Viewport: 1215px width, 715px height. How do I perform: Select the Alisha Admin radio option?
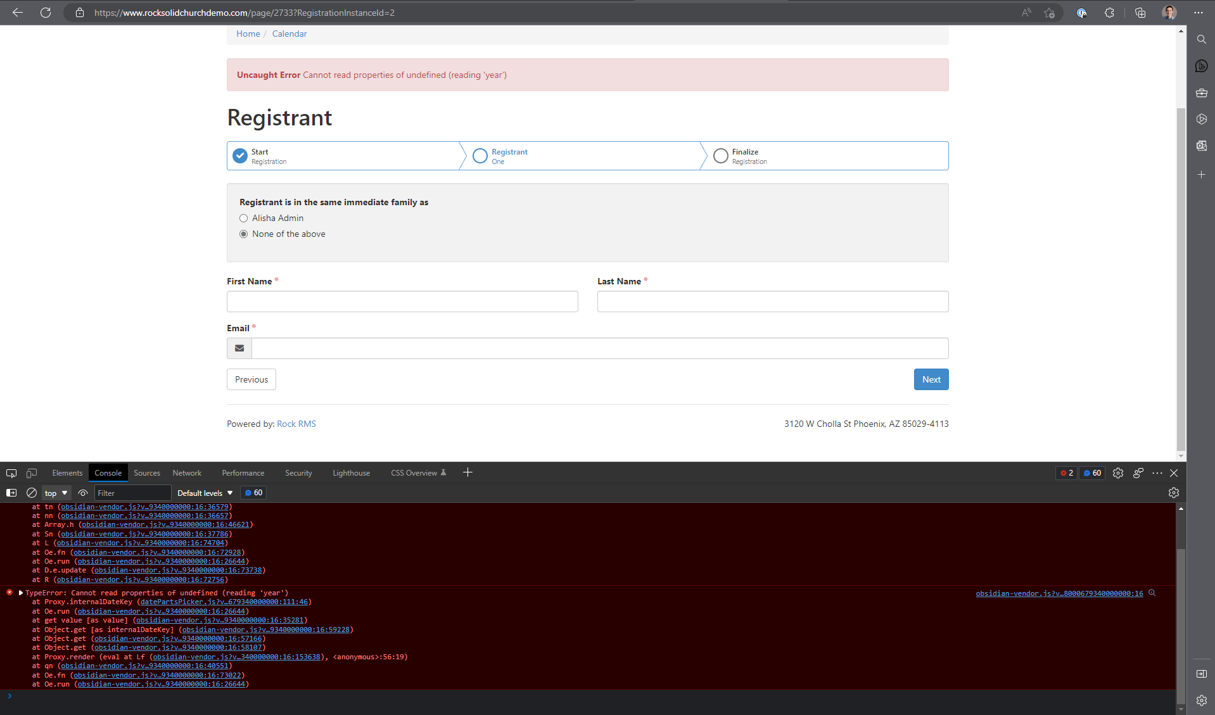coord(244,218)
